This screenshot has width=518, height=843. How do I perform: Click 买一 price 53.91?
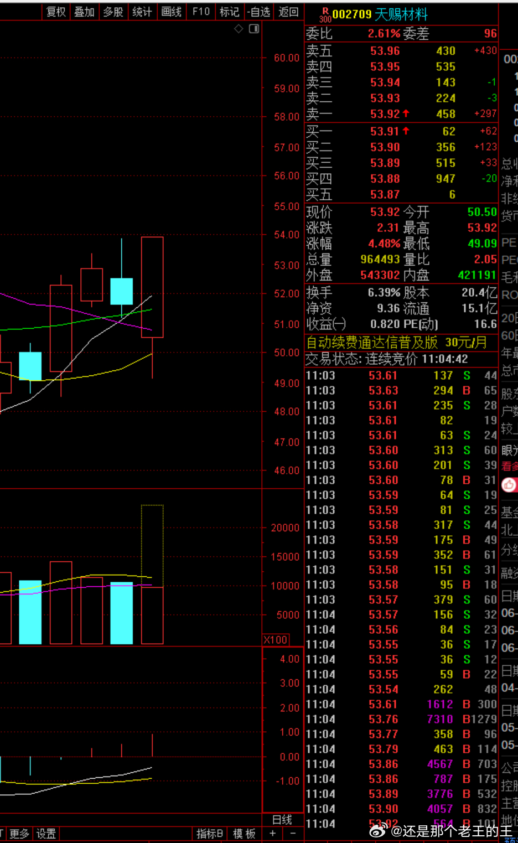click(385, 132)
